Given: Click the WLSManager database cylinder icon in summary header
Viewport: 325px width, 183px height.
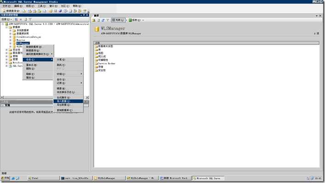Looking at the screenshot, I should click(x=97, y=29).
